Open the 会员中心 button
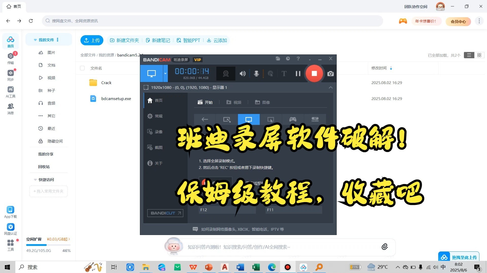 click(458, 22)
